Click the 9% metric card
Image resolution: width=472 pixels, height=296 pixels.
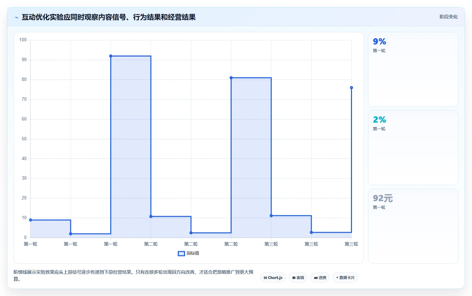tap(413, 69)
